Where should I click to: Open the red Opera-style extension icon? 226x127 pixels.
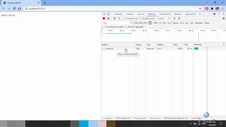coord(207,8)
